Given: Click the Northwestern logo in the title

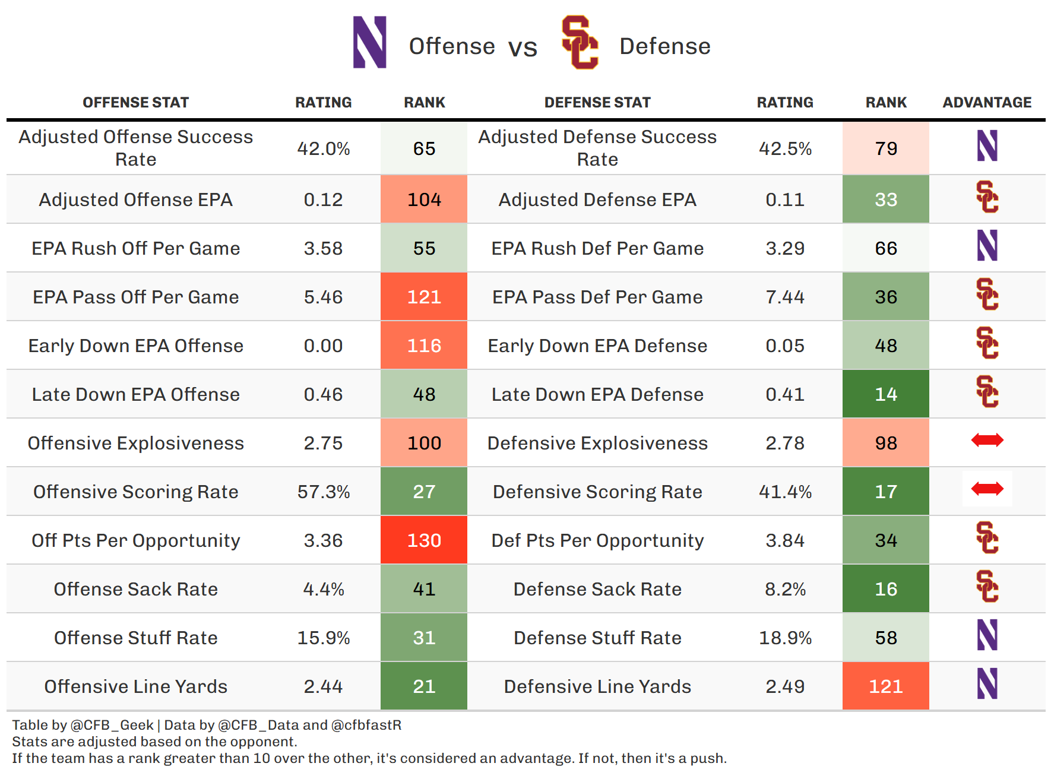Looking at the screenshot, I should (x=369, y=42).
